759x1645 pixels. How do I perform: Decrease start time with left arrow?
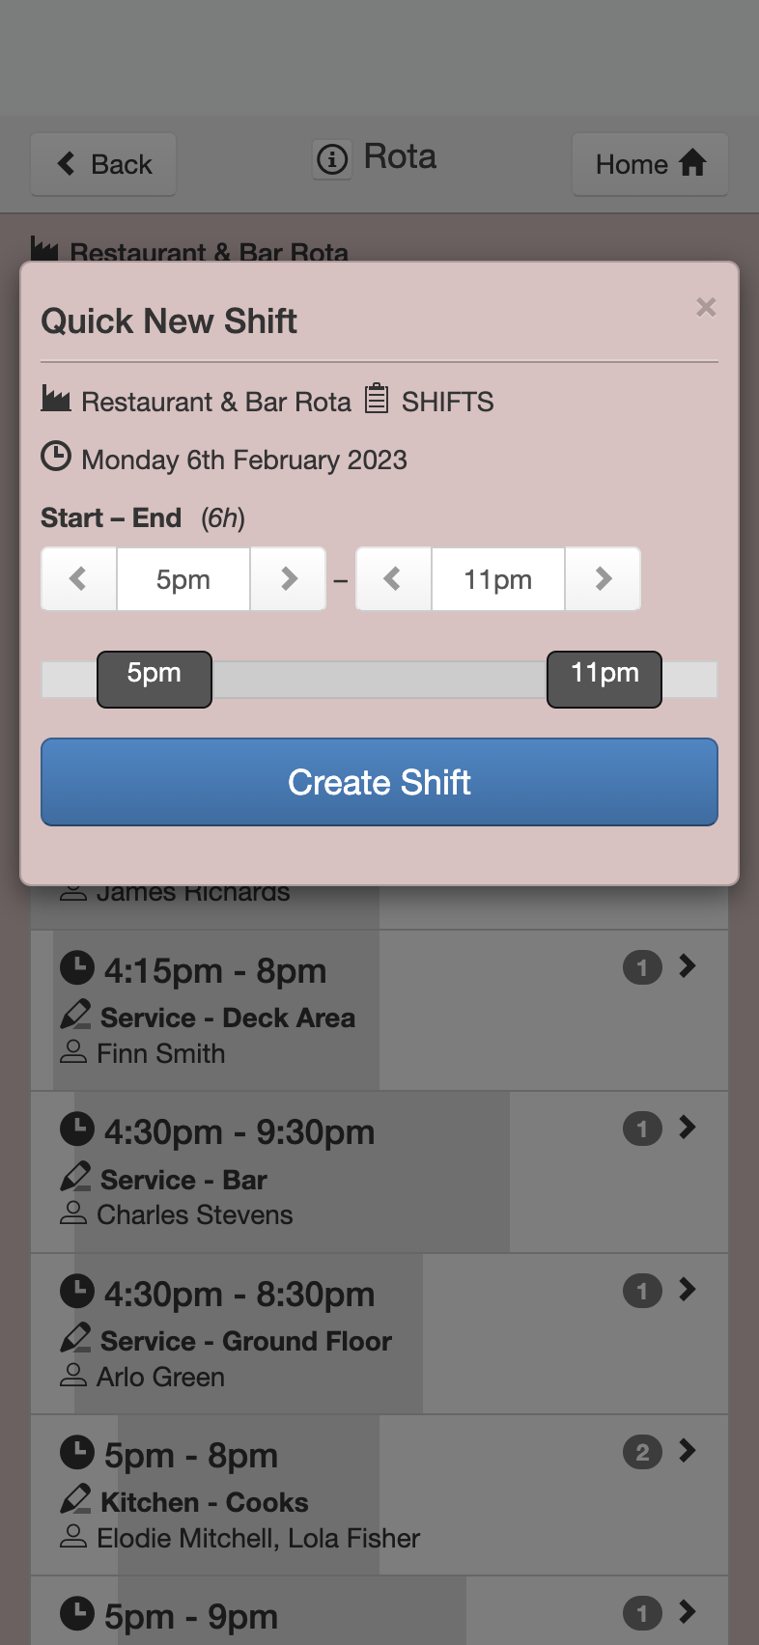click(79, 579)
